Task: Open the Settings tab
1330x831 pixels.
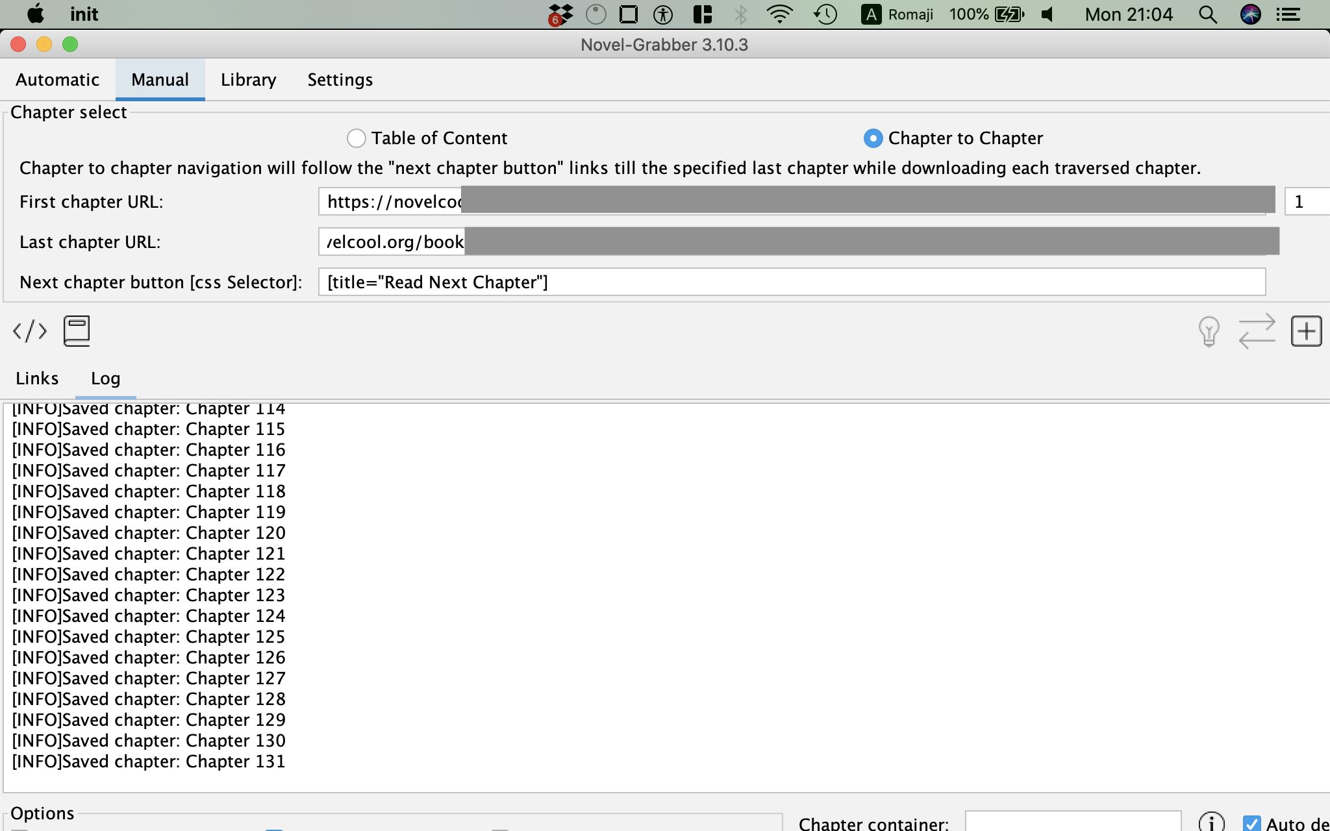Action: tap(340, 79)
